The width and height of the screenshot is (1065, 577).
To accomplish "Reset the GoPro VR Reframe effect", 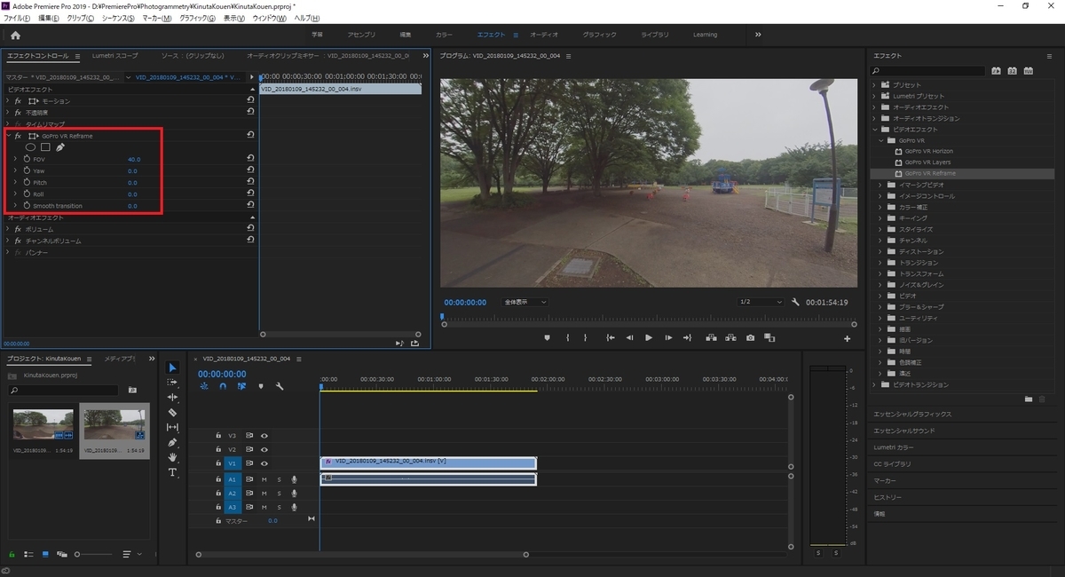I will pyautogui.click(x=250, y=136).
